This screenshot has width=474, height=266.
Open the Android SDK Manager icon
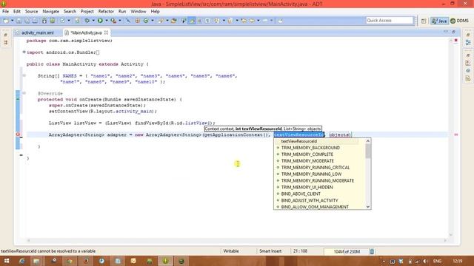click(x=44, y=21)
